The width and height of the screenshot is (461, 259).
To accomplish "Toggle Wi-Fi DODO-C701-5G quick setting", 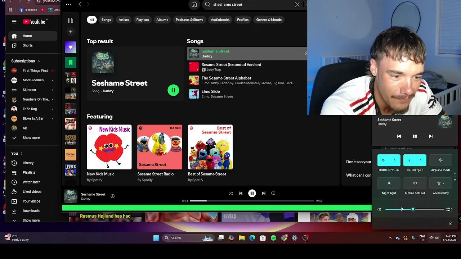I will point(383,160).
